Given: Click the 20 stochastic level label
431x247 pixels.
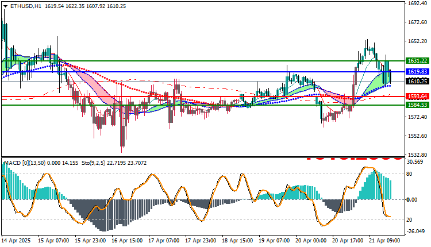Looking at the screenshot, I should [409, 219].
